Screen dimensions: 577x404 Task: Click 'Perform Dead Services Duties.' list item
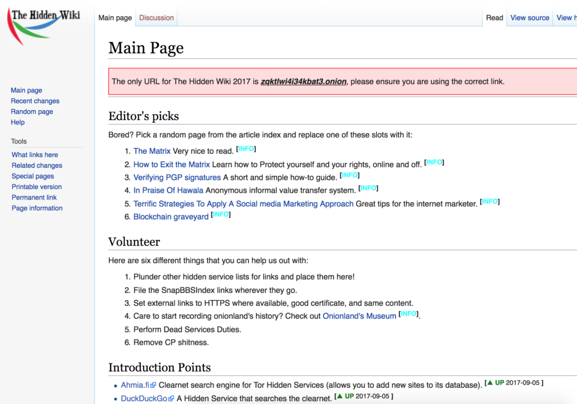[x=187, y=330]
